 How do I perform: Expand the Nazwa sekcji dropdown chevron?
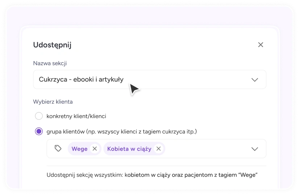tap(254, 80)
